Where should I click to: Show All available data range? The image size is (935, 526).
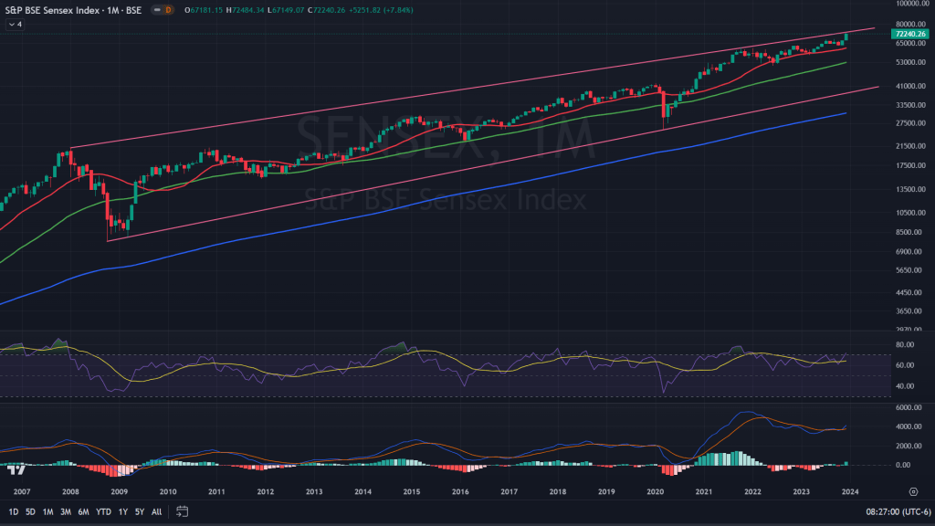[156, 511]
